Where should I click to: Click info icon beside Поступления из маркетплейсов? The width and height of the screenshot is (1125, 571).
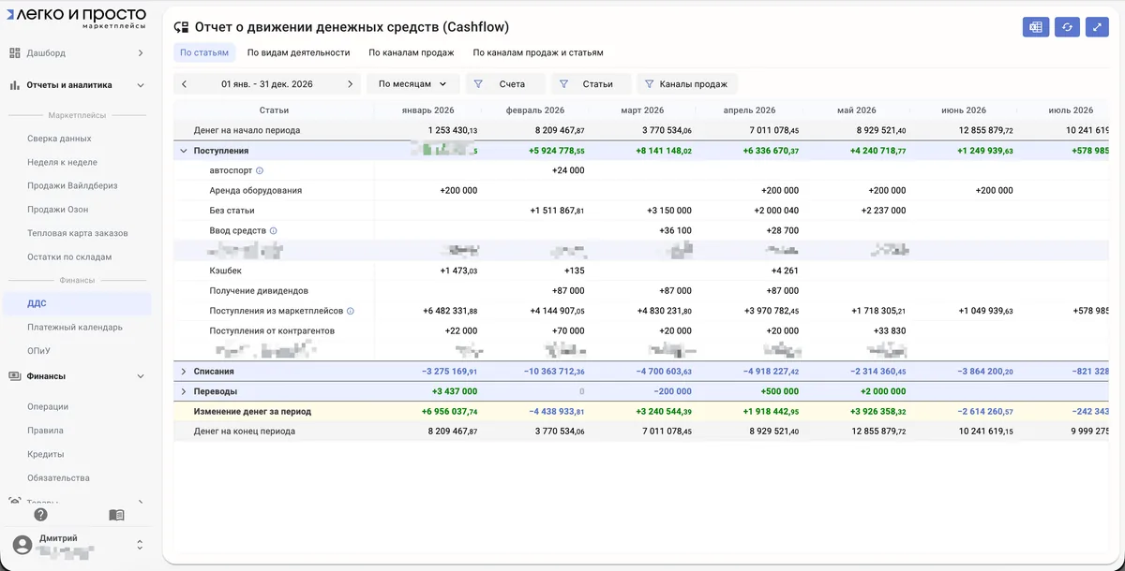(x=351, y=311)
